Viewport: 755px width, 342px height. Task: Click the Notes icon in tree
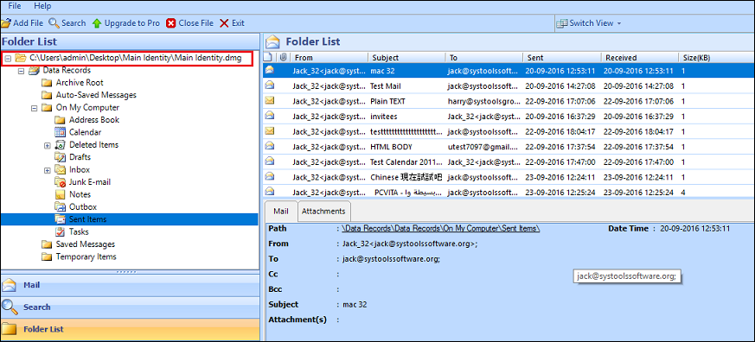tap(61, 195)
